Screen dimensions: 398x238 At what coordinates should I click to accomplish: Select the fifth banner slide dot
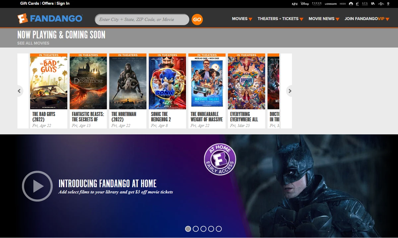(219, 229)
